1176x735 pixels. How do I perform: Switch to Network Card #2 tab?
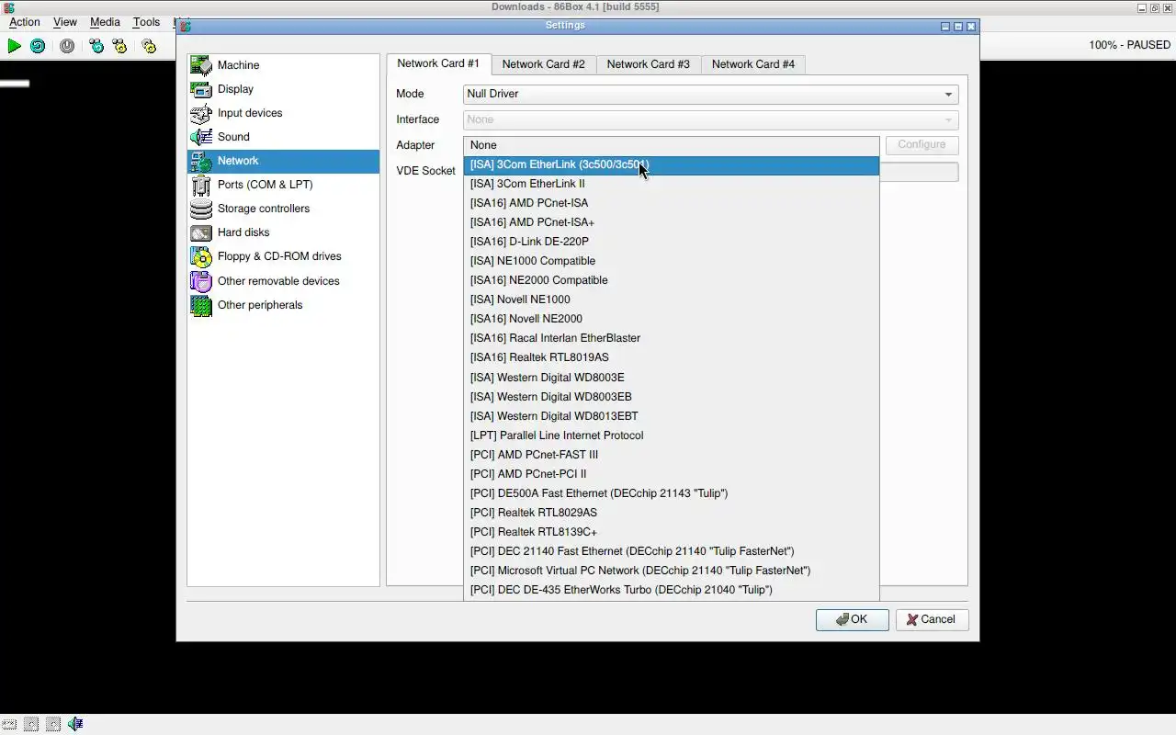(x=543, y=64)
